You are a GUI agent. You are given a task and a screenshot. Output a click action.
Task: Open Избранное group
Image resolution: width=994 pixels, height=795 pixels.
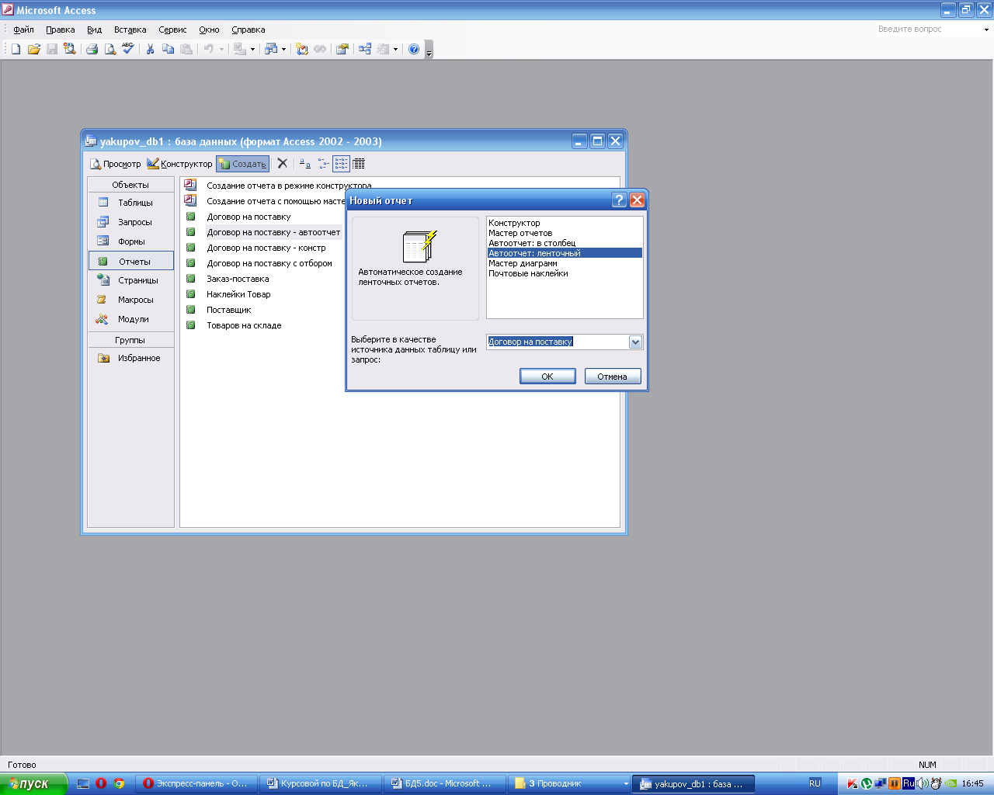click(131, 358)
